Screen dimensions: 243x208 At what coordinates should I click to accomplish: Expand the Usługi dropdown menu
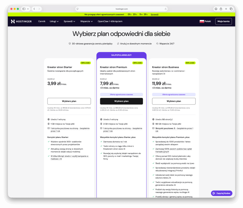[54, 21]
